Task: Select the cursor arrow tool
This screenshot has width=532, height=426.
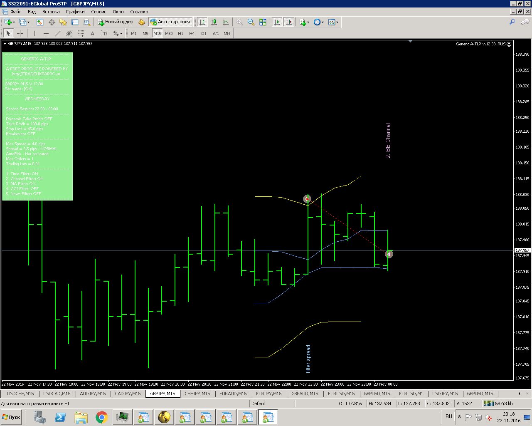Action: pos(8,33)
